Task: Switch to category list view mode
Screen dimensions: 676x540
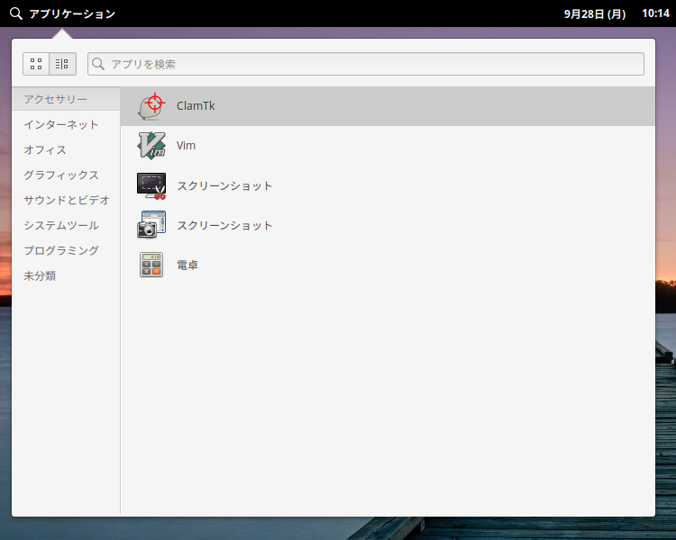Action: (x=62, y=64)
